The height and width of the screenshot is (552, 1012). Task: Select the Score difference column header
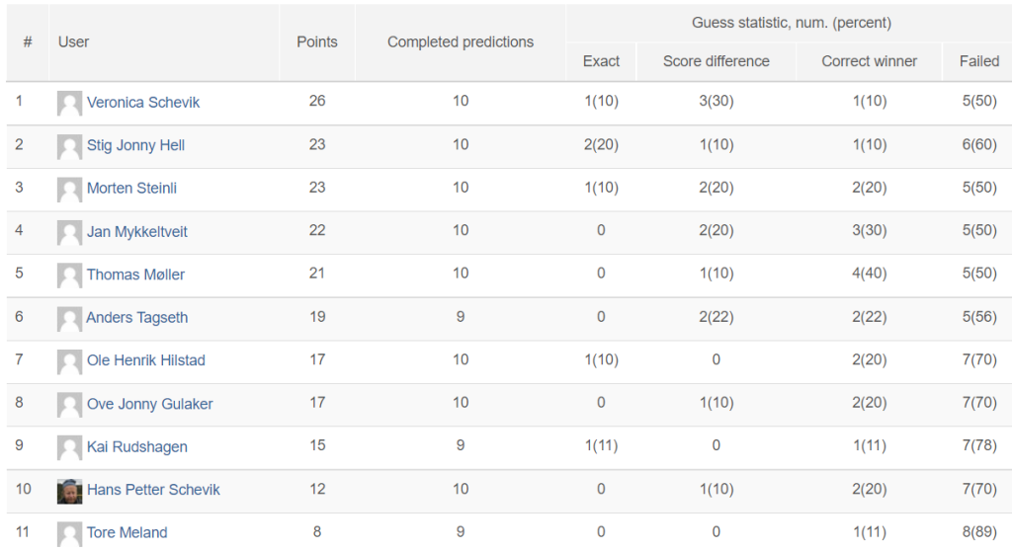[x=717, y=61]
